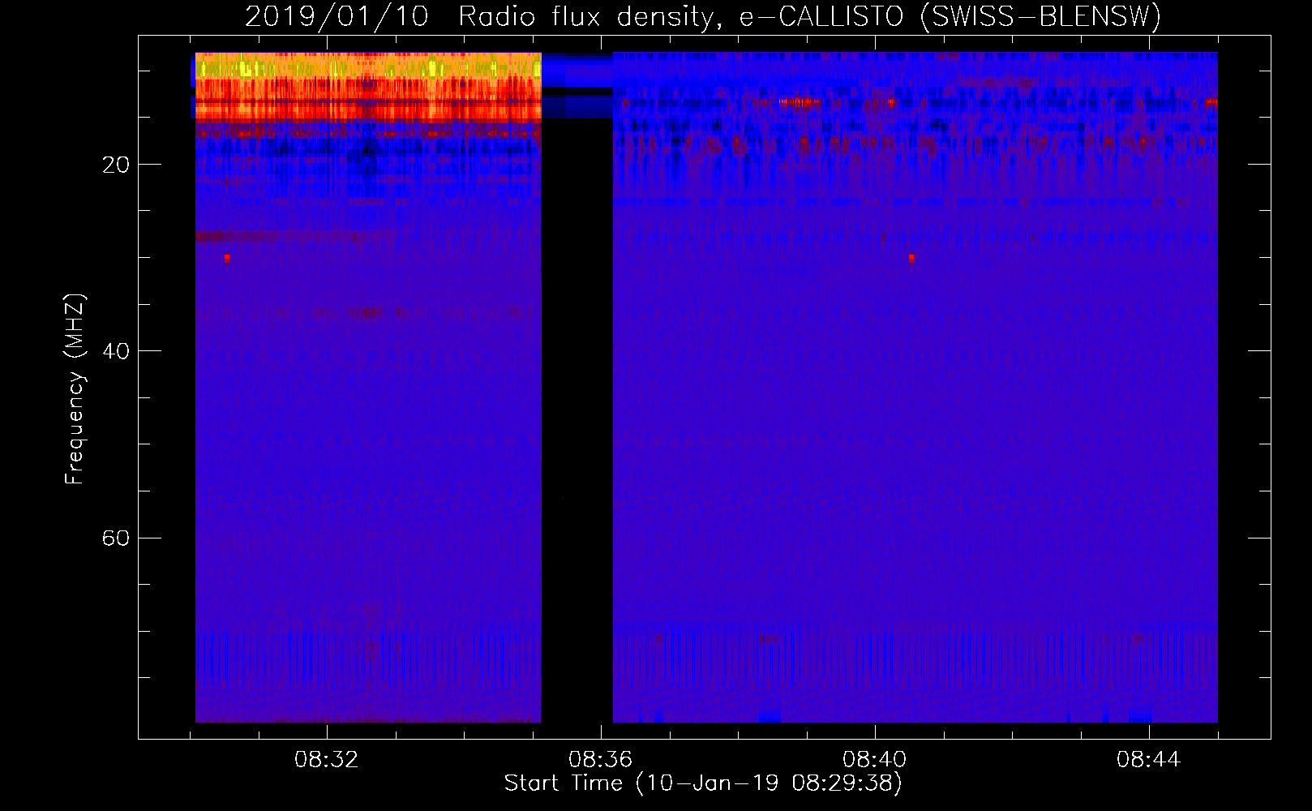
Task: Click the 20 frequency tick label
Action: point(115,165)
